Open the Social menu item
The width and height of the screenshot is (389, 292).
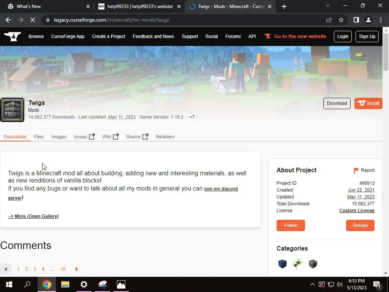pyautogui.click(x=211, y=36)
